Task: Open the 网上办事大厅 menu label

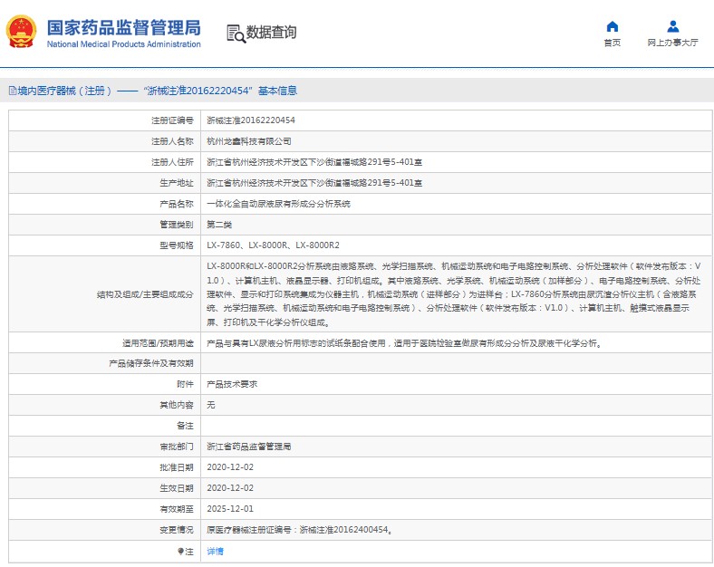Action: [x=672, y=43]
